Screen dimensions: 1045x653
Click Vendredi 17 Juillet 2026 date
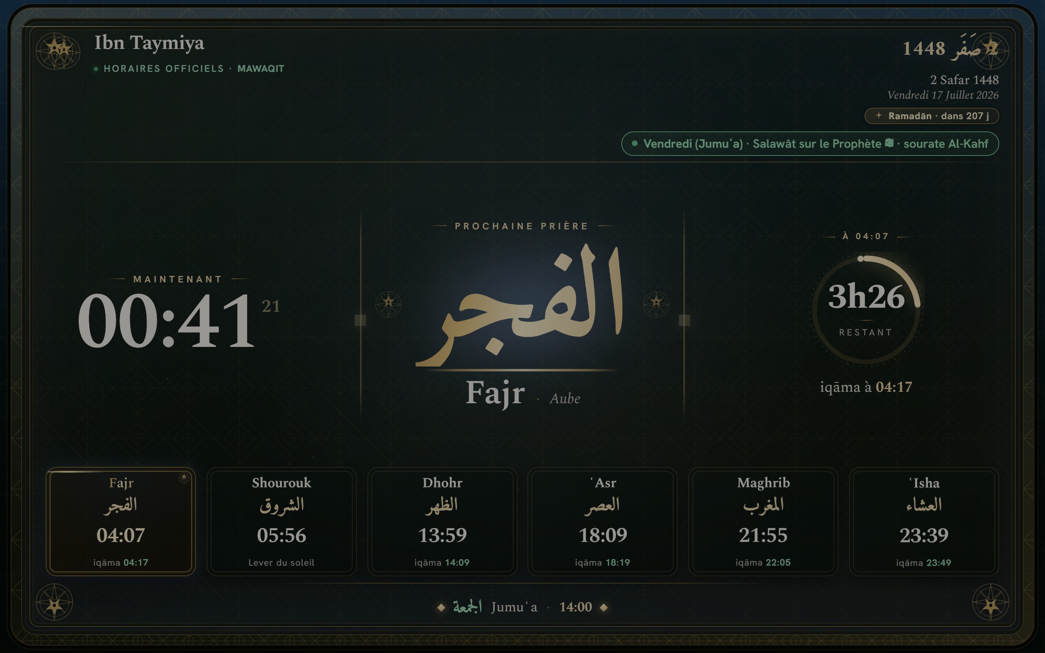(943, 95)
